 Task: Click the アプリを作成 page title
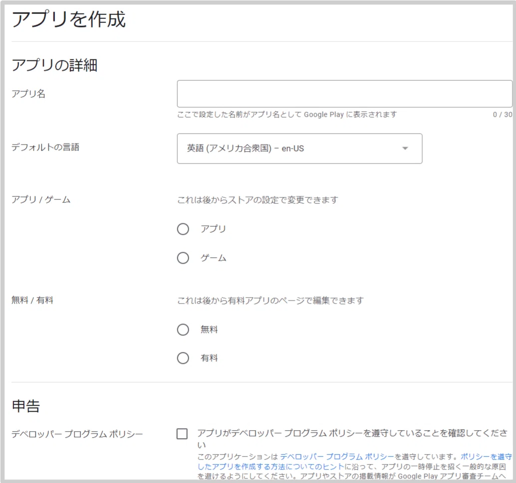[68, 19]
